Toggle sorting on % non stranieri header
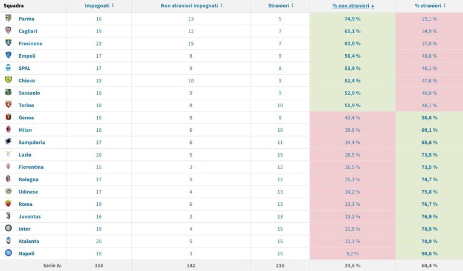The width and height of the screenshot is (463, 271). (353, 5)
